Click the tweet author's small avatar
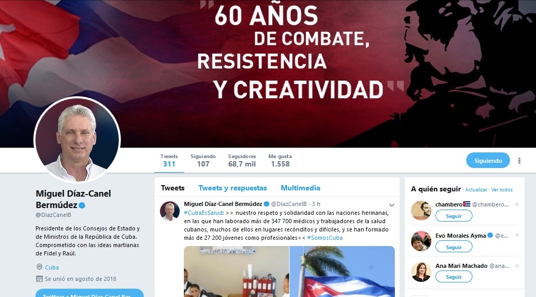Viewport: 536px width, 297px height. 170,211
